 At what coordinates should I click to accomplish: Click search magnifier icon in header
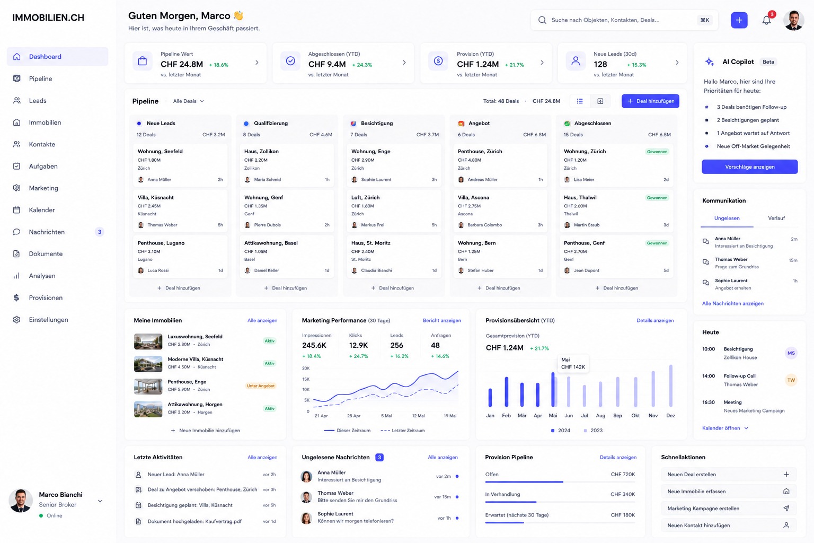pyautogui.click(x=542, y=20)
